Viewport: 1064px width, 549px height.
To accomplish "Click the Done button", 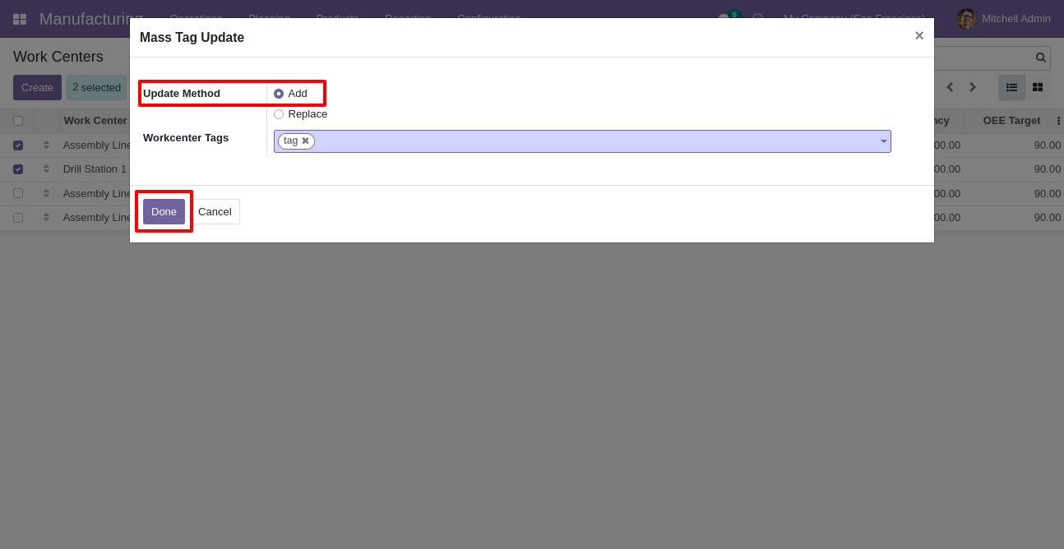I will pyautogui.click(x=164, y=211).
